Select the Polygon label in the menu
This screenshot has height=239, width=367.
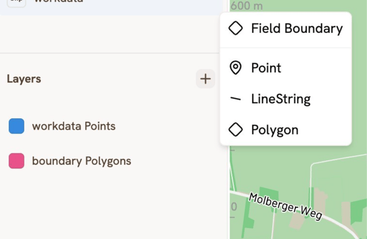point(274,130)
